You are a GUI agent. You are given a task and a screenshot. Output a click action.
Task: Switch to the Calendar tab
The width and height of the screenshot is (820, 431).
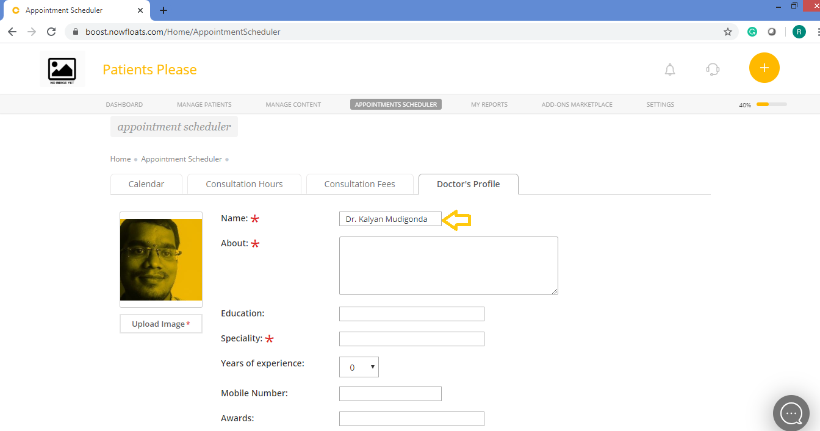click(146, 184)
